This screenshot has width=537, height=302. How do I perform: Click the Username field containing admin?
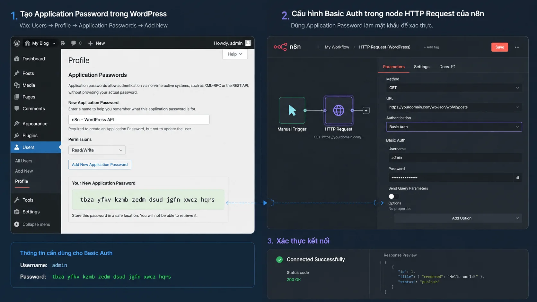pyautogui.click(x=455, y=158)
